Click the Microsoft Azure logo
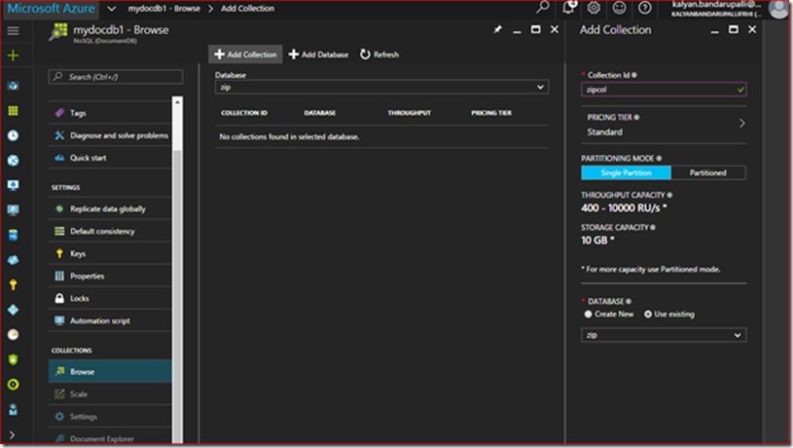 tap(51, 9)
